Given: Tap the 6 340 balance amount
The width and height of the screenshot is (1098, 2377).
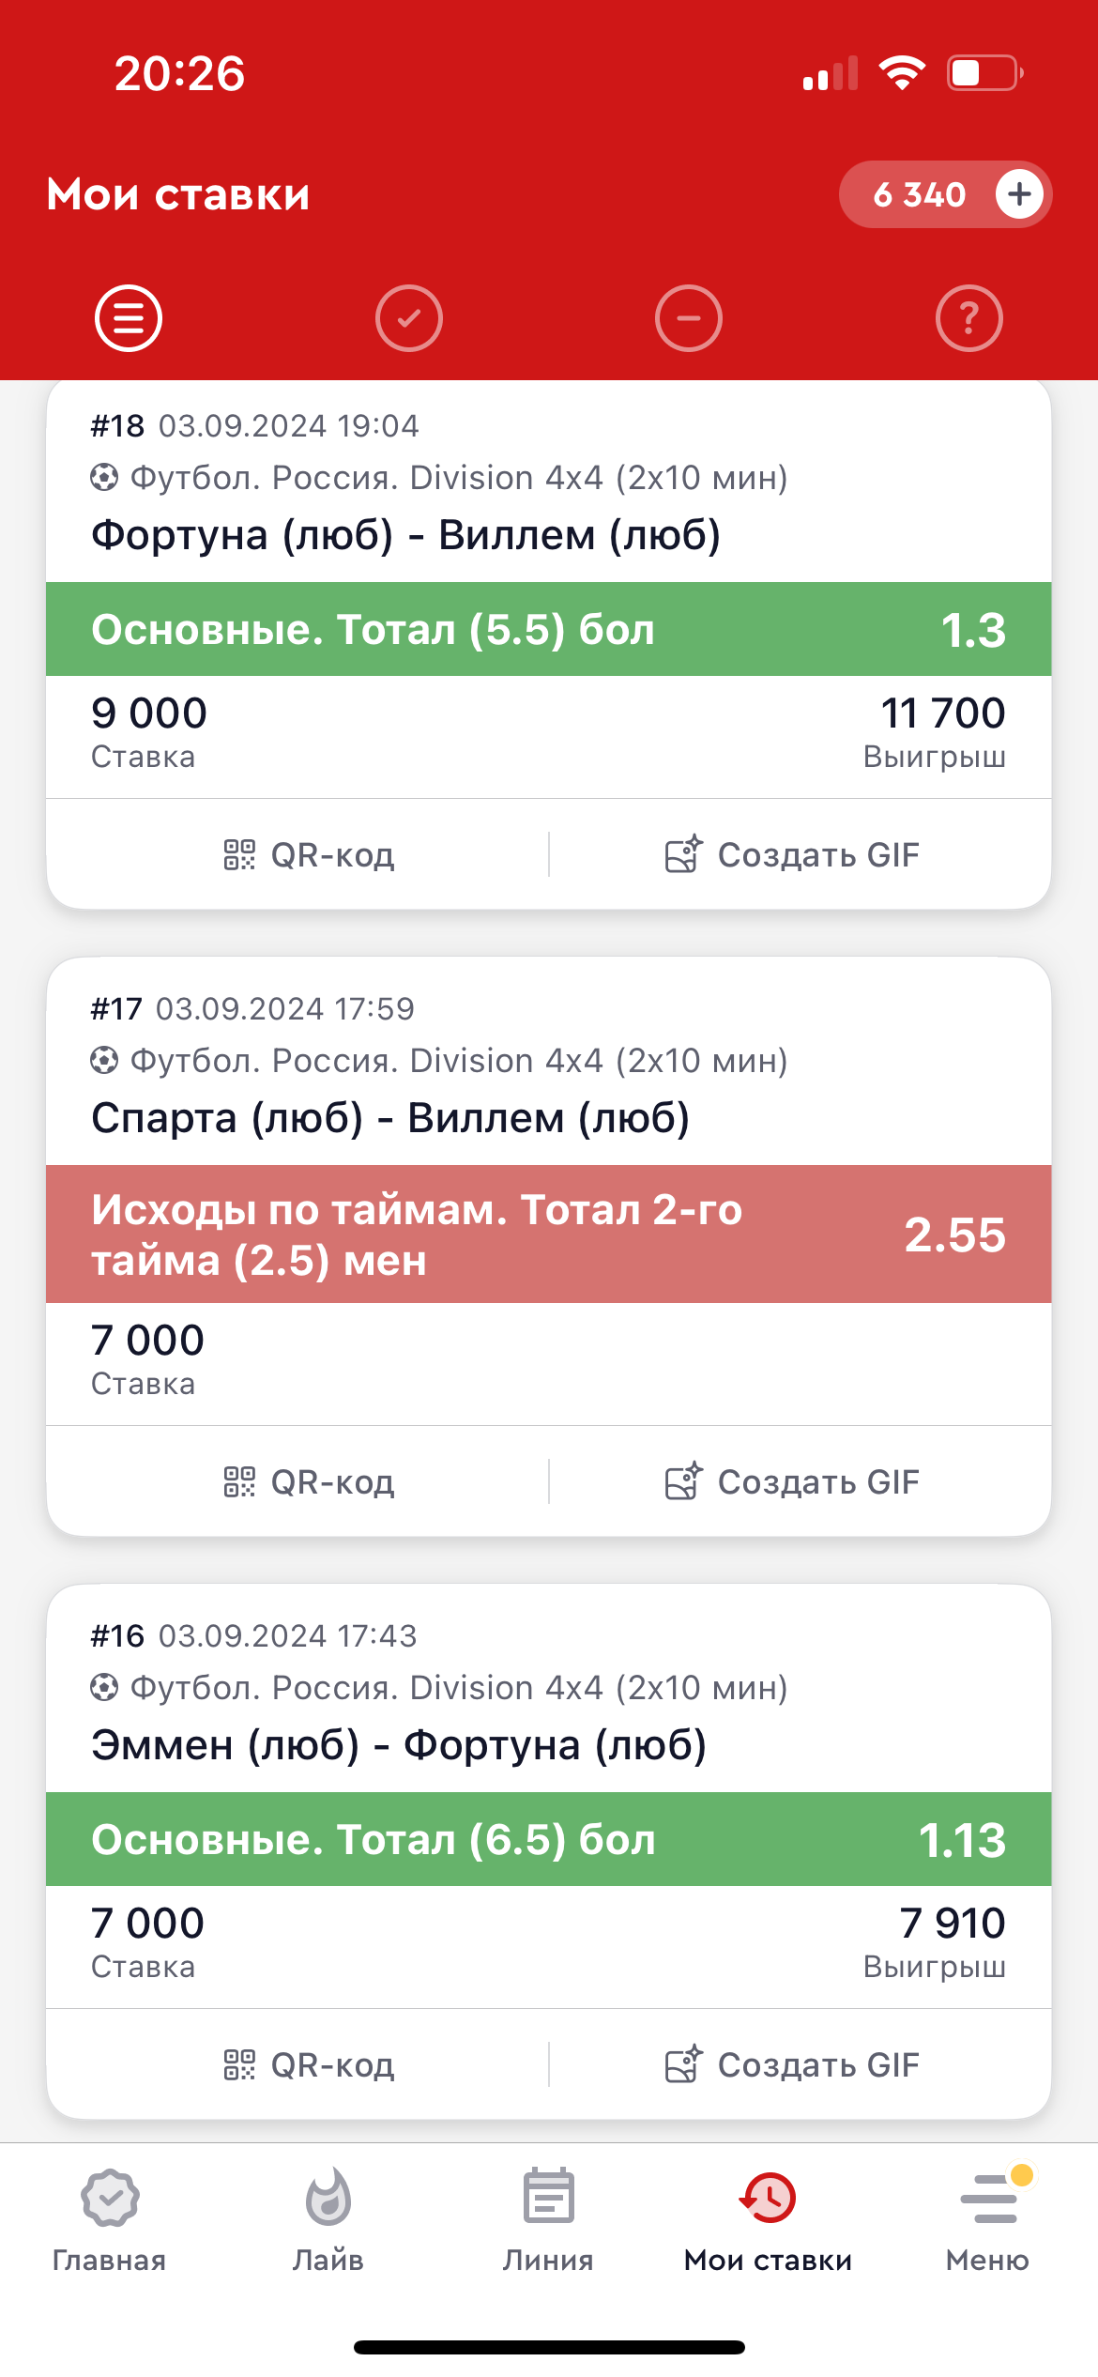Looking at the screenshot, I should [919, 194].
